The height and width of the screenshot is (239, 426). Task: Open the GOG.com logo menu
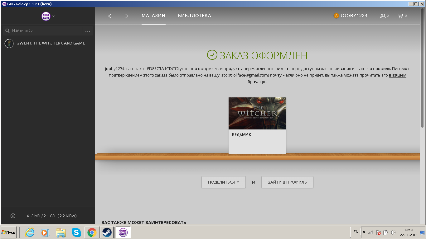coord(46,16)
